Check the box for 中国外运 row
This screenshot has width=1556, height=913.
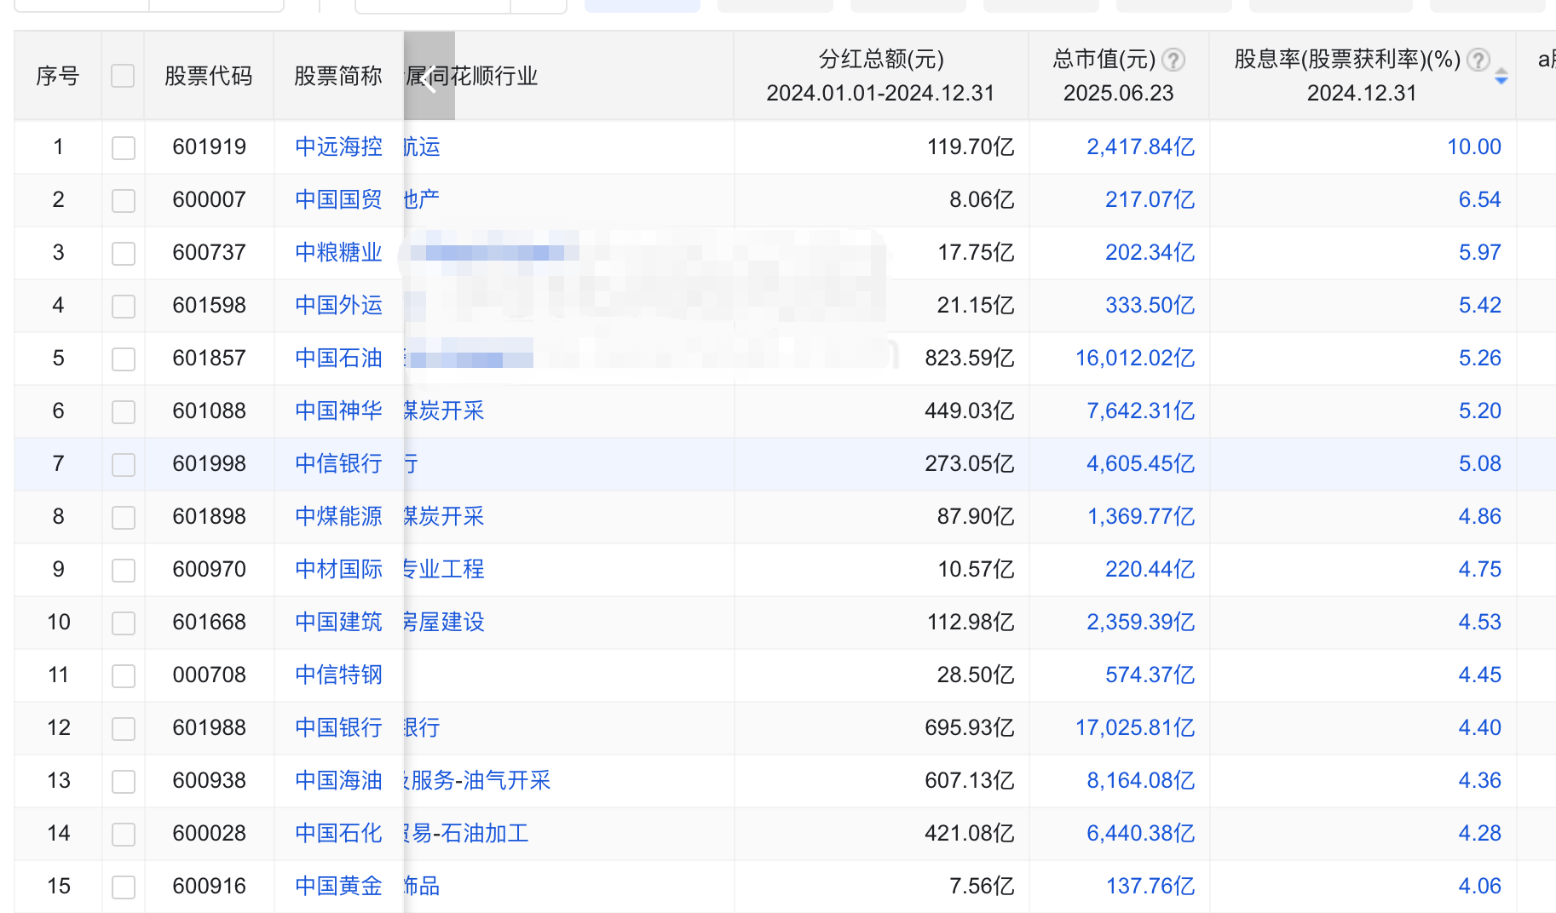(124, 307)
